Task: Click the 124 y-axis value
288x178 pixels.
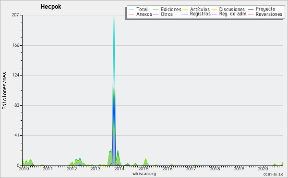Action: [16, 75]
